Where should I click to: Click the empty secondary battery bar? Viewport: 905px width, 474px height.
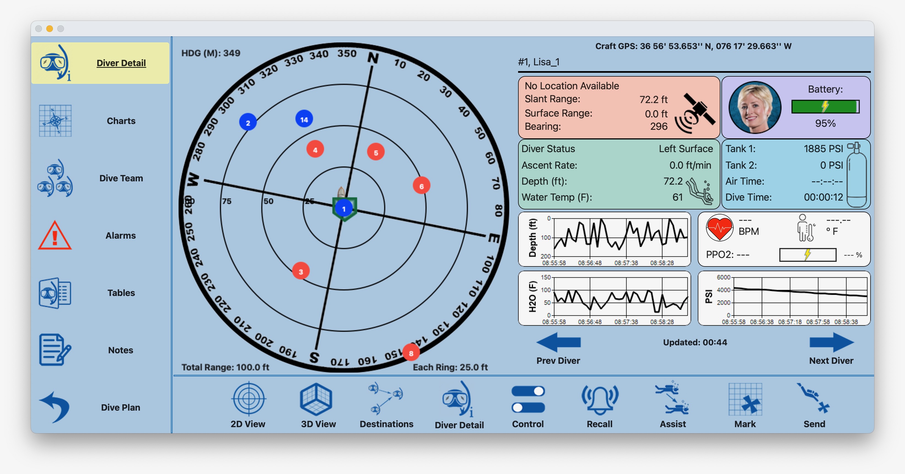[807, 255]
